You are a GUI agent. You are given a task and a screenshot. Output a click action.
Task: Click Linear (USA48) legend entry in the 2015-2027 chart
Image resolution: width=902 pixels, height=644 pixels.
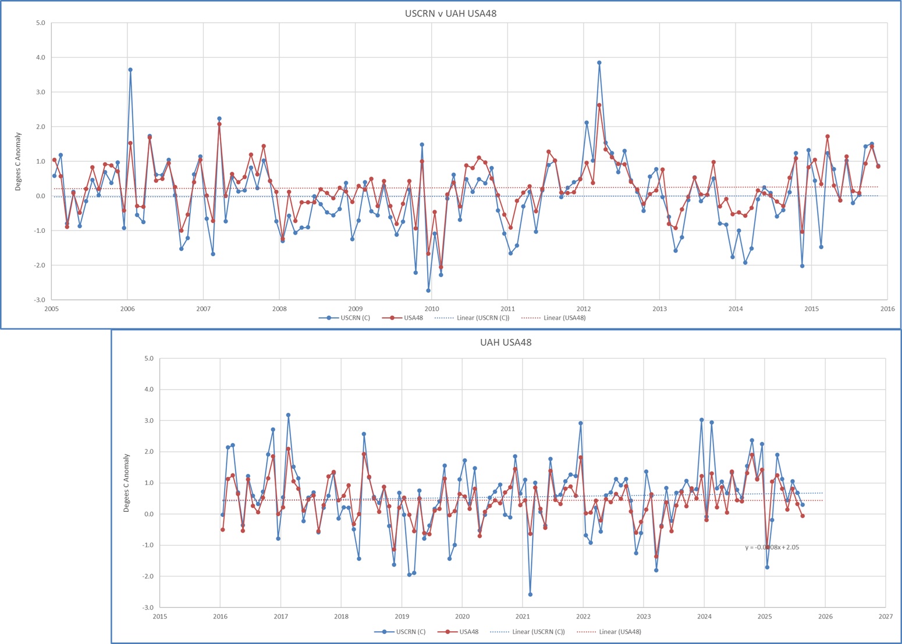[x=609, y=632]
